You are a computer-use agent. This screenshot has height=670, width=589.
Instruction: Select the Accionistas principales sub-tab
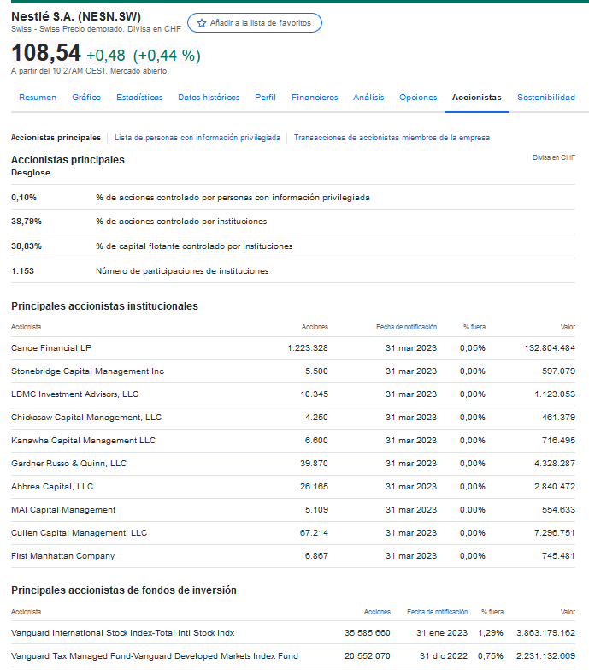pyautogui.click(x=56, y=138)
